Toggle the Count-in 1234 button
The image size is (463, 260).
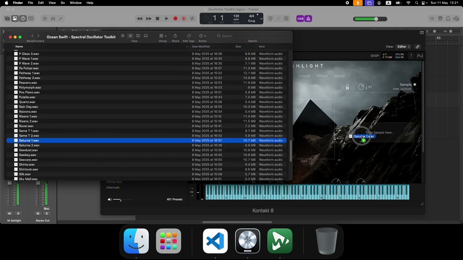tap(300, 18)
